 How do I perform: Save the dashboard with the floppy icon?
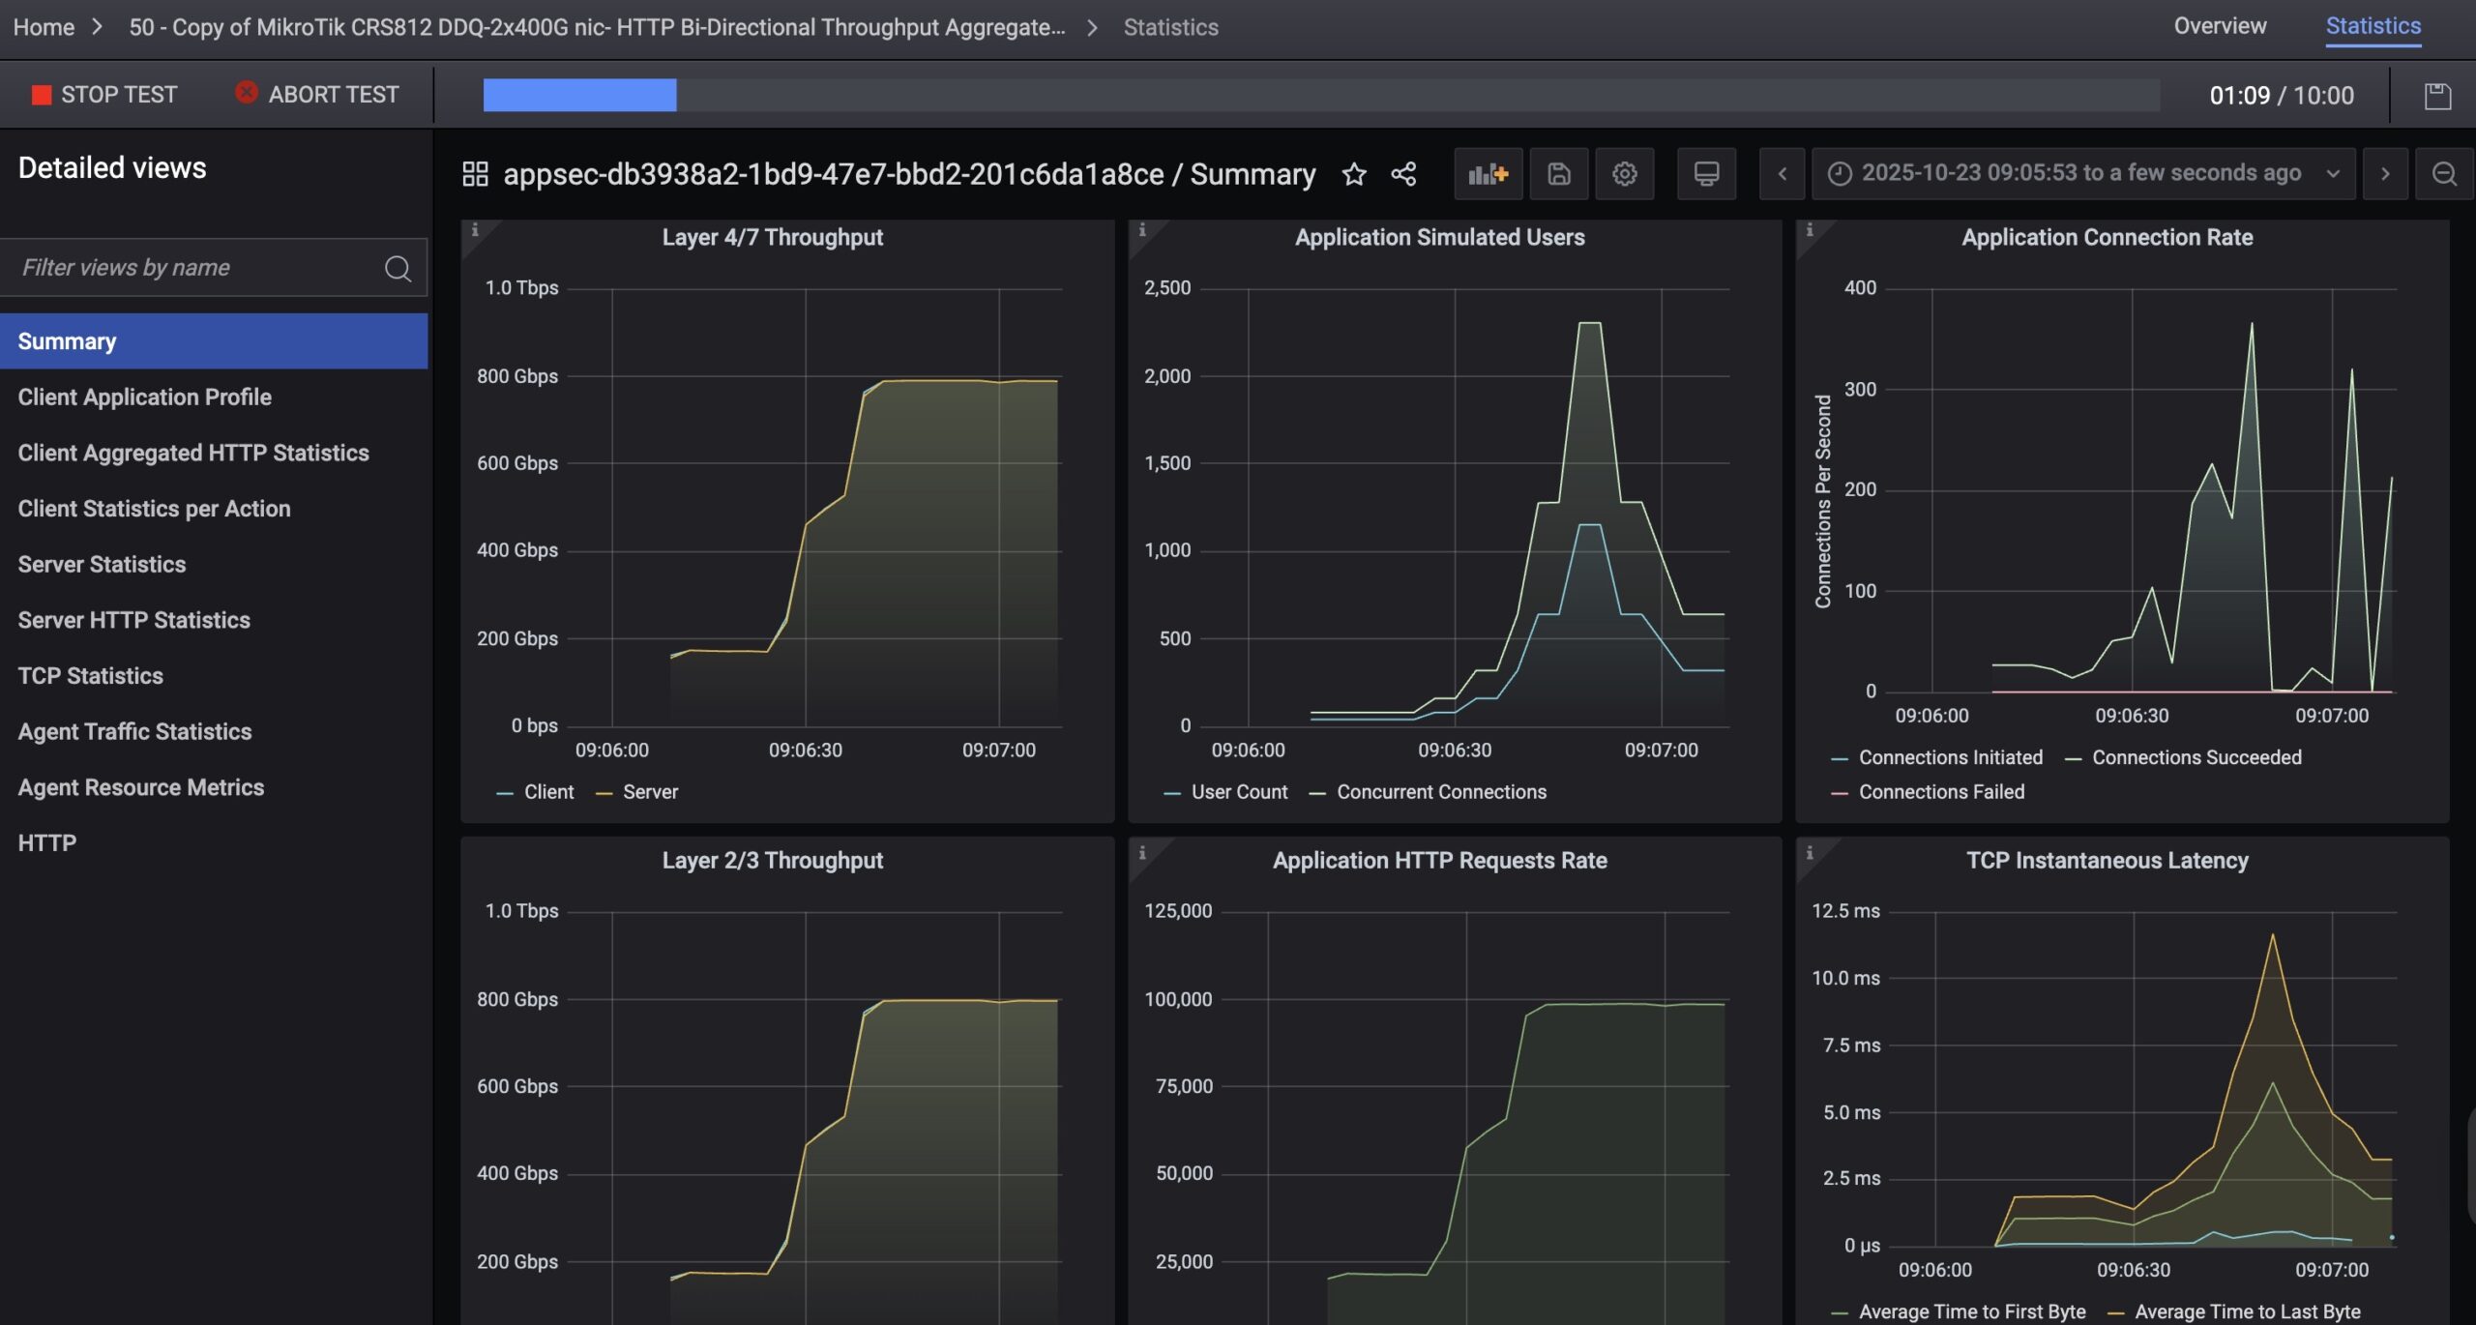pyautogui.click(x=1558, y=174)
